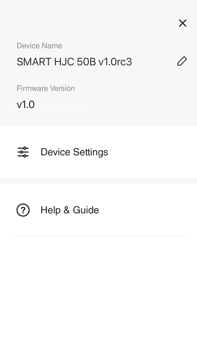The width and height of the screenshot is (197, 350).
Task: Tap the Help & Guide text label
Action: coord(70,210)
